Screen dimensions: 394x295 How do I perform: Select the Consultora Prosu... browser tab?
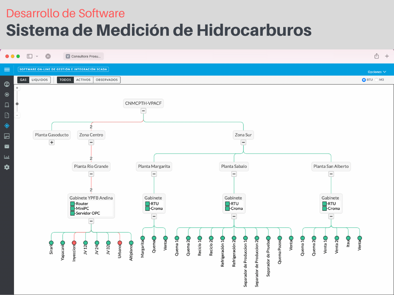click(x=83, y=56)
